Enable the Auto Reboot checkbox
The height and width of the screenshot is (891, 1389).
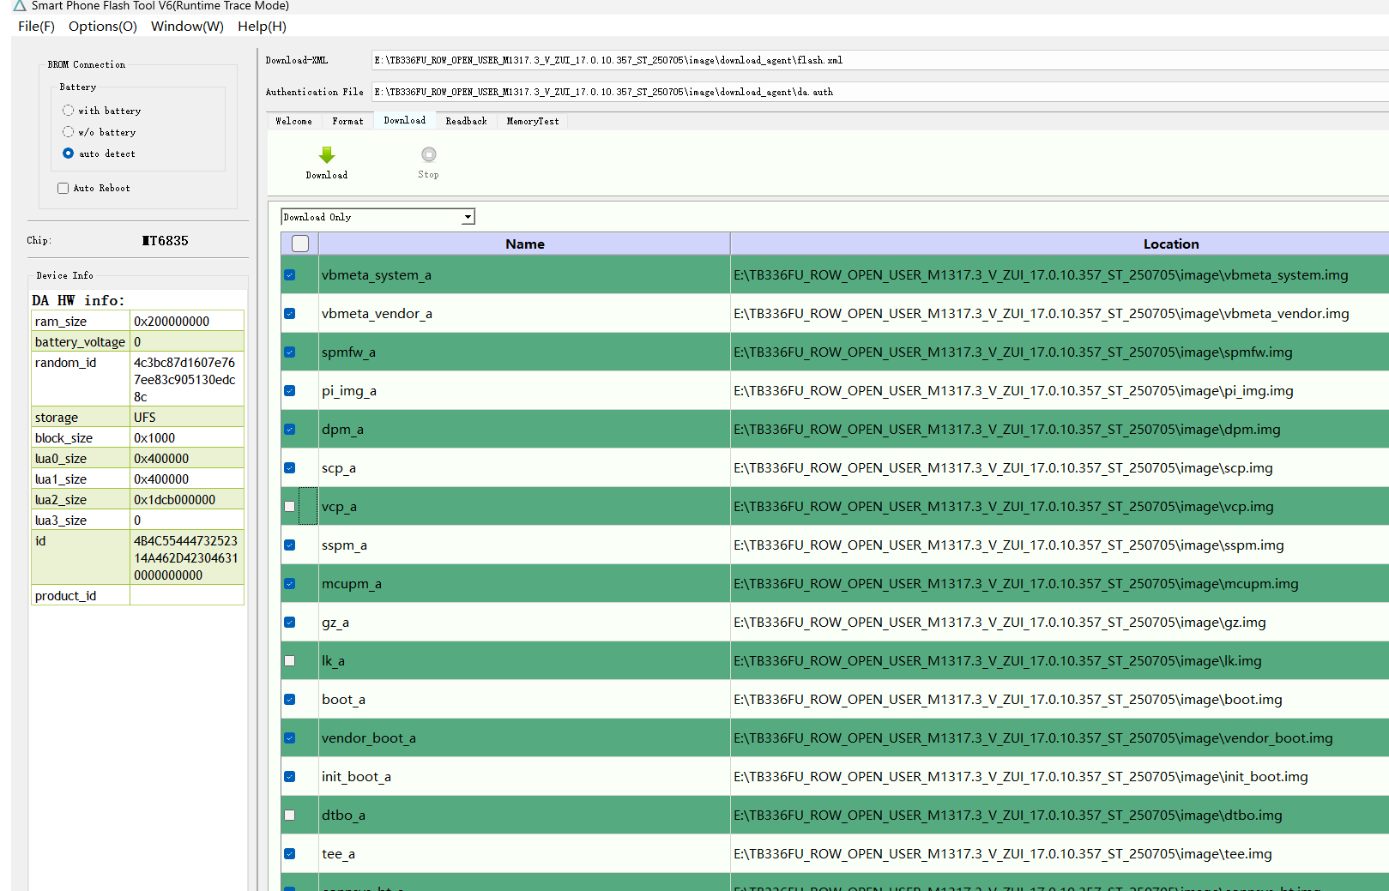point(63,189)
